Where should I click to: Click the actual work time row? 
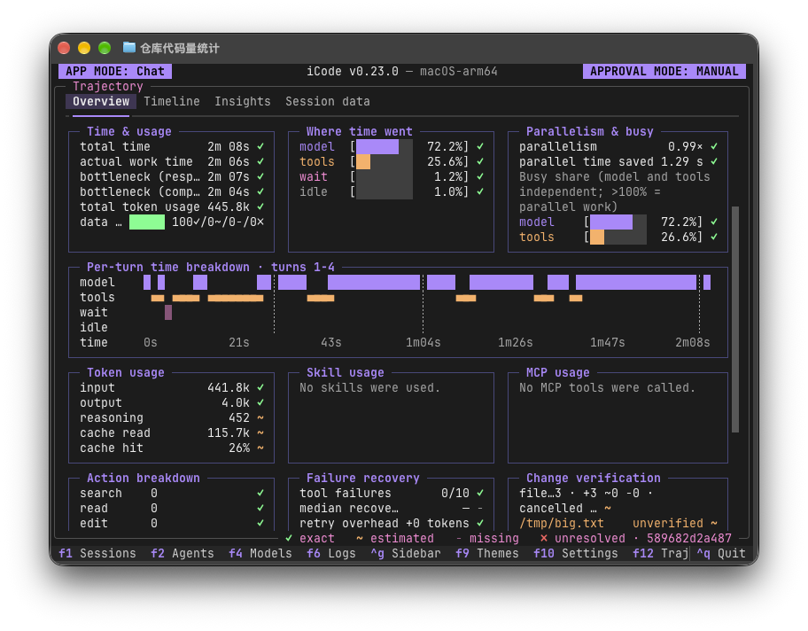point(172,162)
